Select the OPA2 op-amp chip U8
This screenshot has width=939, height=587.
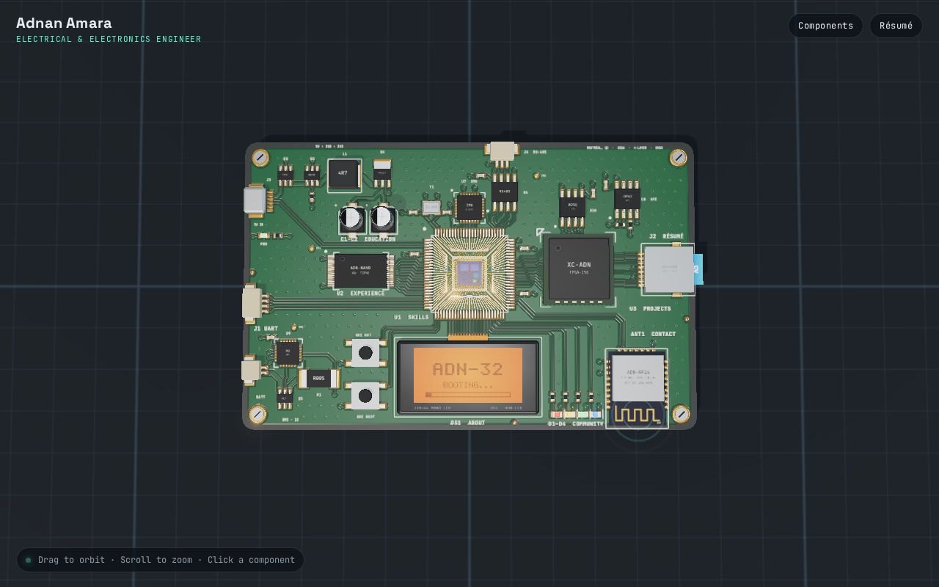tap(627, 199)
